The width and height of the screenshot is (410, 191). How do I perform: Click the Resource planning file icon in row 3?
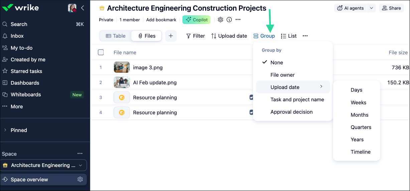122,97
